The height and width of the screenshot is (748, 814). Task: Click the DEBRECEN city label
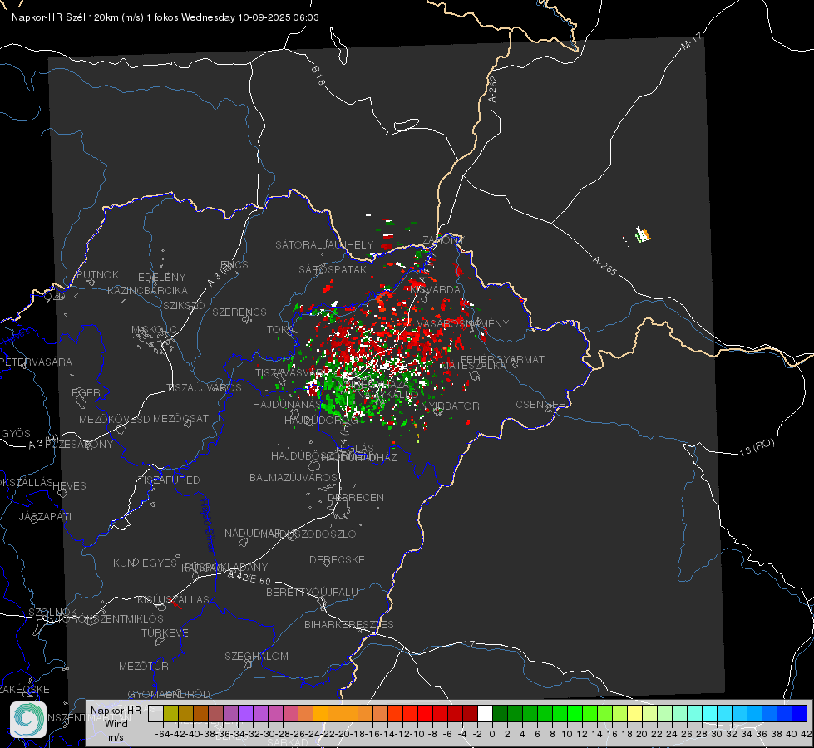pyautogui.click(x=356, y=497)
